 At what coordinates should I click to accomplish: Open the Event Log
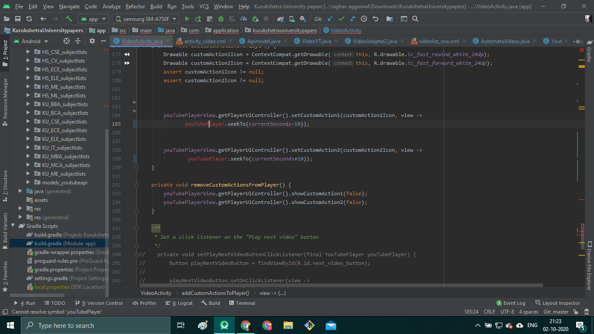(511, 303)
